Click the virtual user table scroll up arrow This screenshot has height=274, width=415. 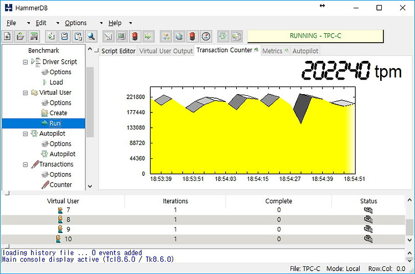(409, 200)
